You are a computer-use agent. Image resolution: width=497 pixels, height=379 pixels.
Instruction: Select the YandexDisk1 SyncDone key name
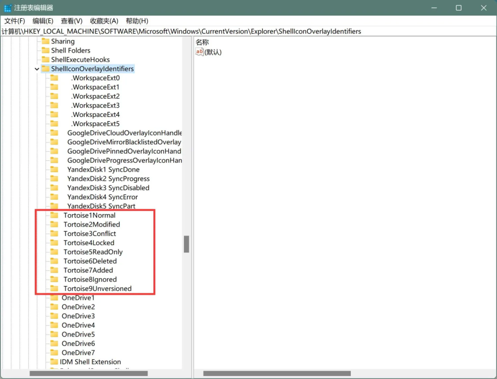point(103,170)
